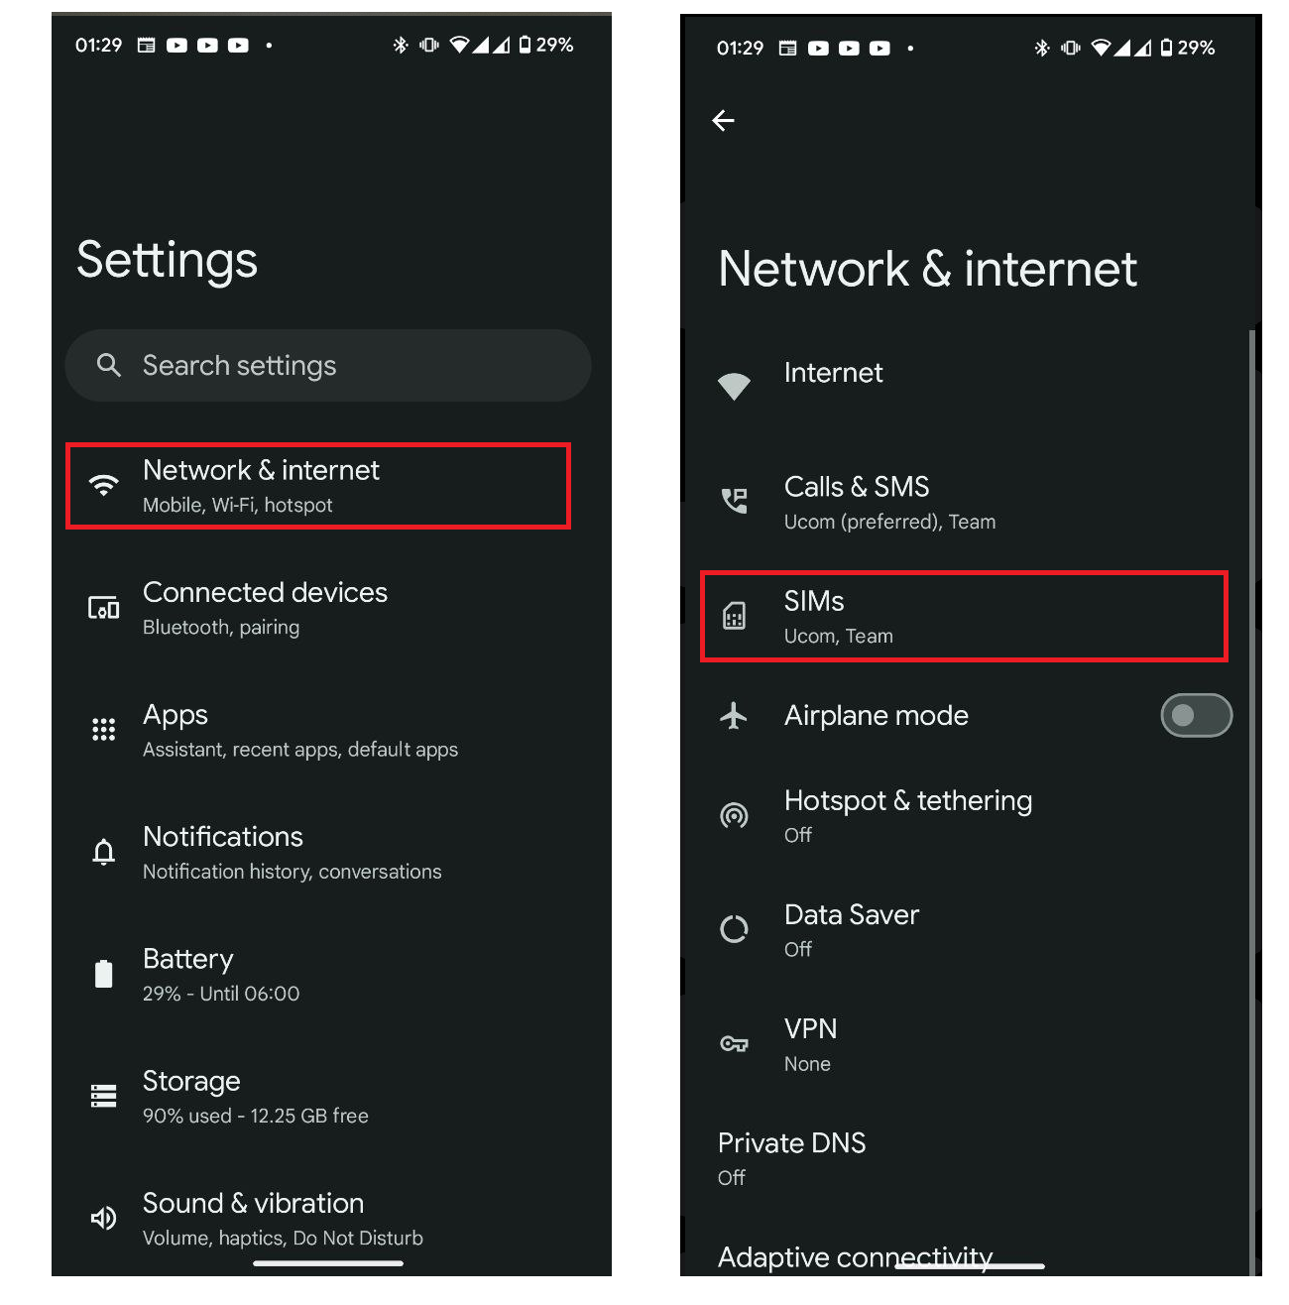Open Calls & SMS preferences
This screenshot has height=1305, width=1289.
[x=967, y=503]
